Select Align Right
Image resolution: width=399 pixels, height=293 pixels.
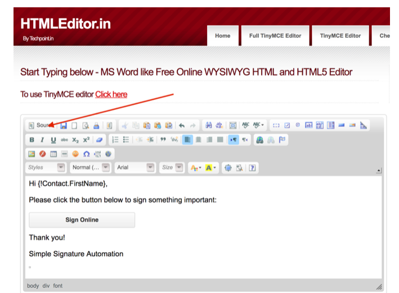(209, 140)
